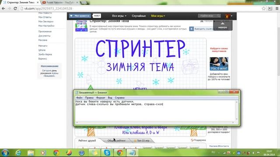Open the Windows Start button
Image resolution: width=280 pixels, height=157 pixels.
coord(5,153)
